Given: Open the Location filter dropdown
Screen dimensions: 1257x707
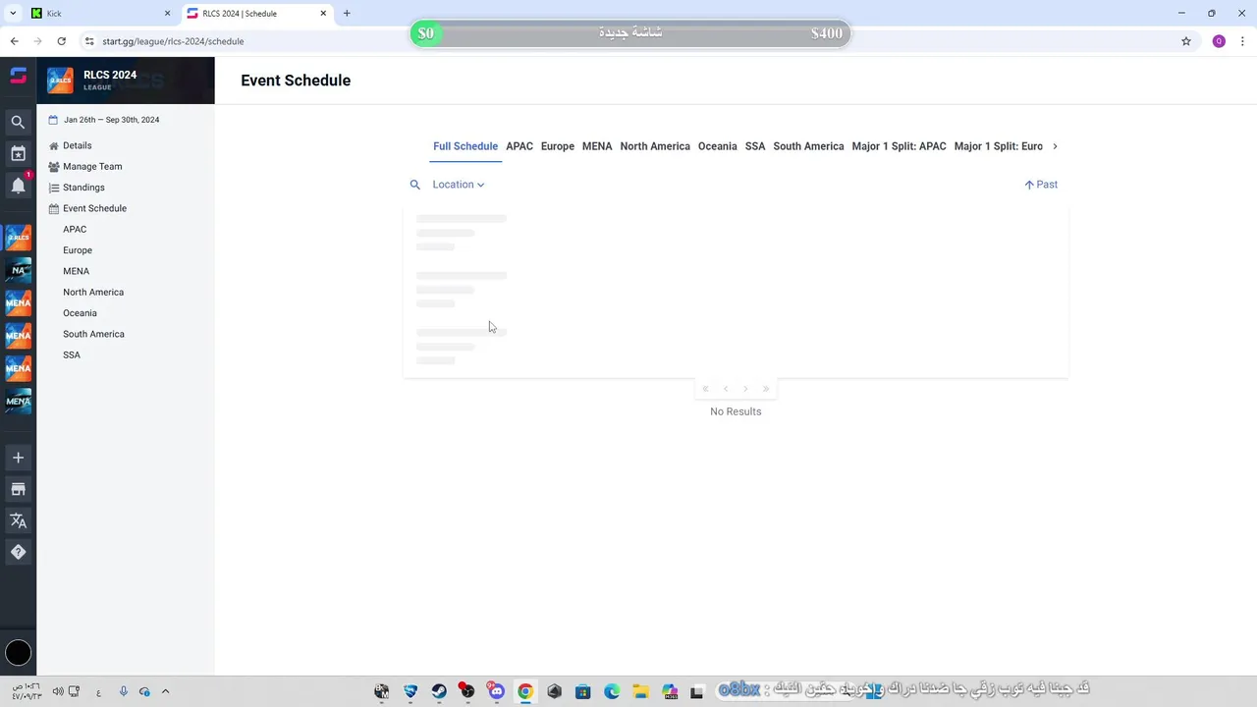Looking at the screenshot, I should 459,185.
